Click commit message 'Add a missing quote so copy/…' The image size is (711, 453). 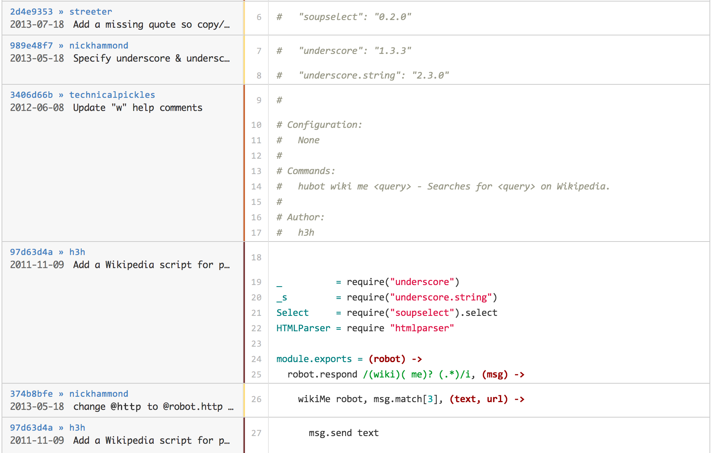(151, 24)
